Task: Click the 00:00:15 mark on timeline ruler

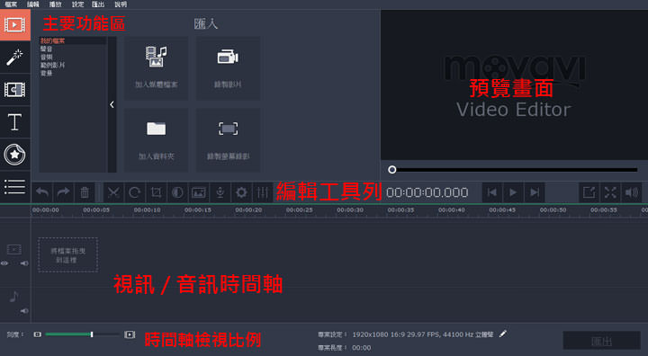Action: (x=197, y=210)
